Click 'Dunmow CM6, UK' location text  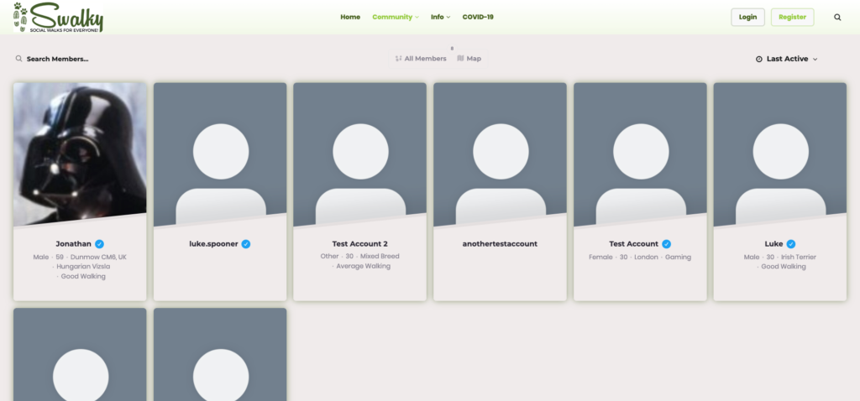click(x=99, y=257)
